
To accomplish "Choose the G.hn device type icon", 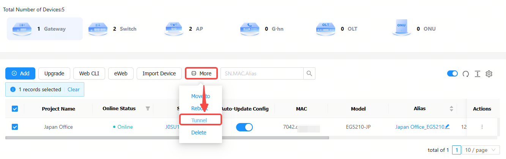I will (250, 29).
